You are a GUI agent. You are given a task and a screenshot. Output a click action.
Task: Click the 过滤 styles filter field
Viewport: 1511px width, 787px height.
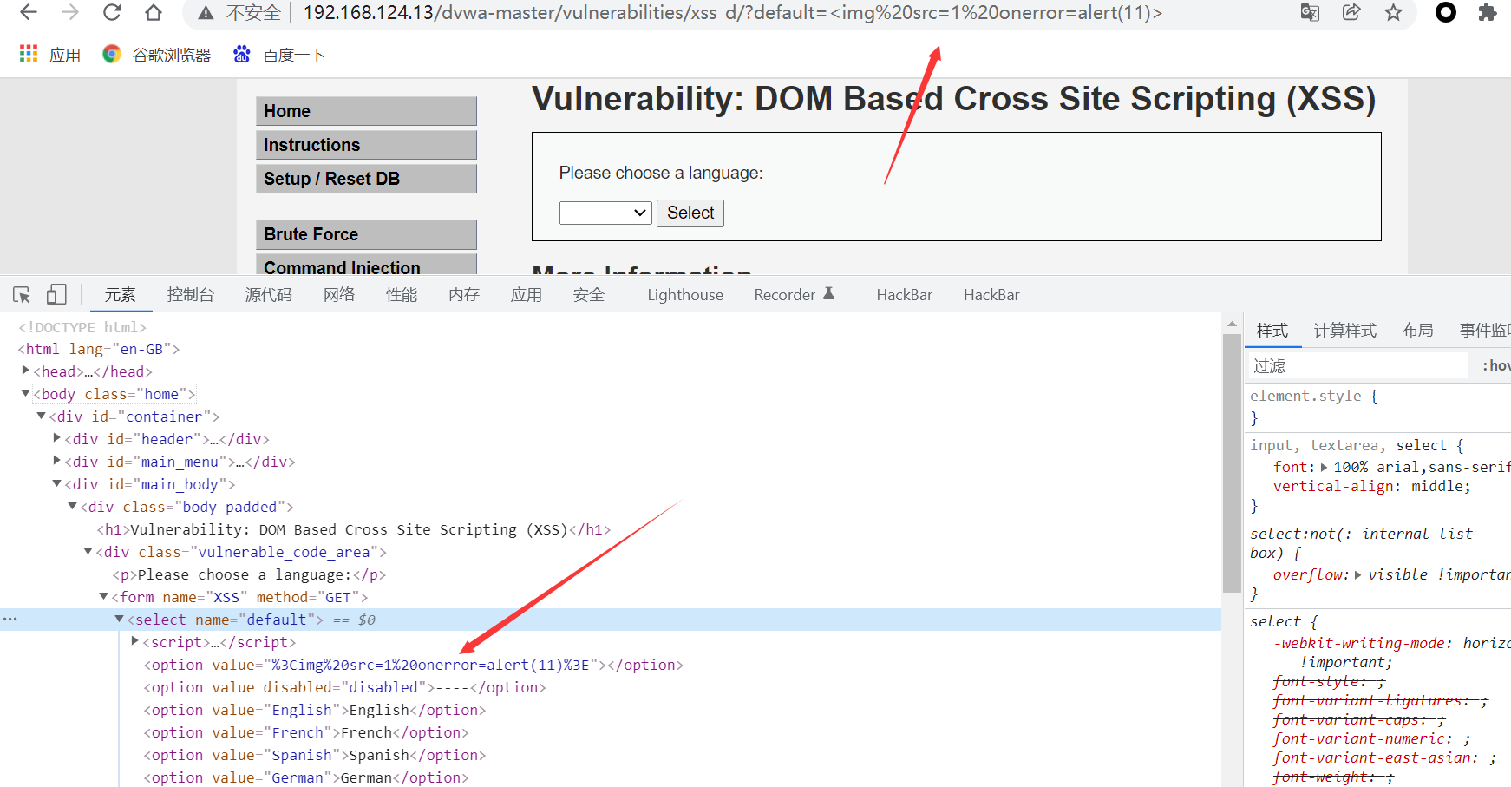(1357, 365)
